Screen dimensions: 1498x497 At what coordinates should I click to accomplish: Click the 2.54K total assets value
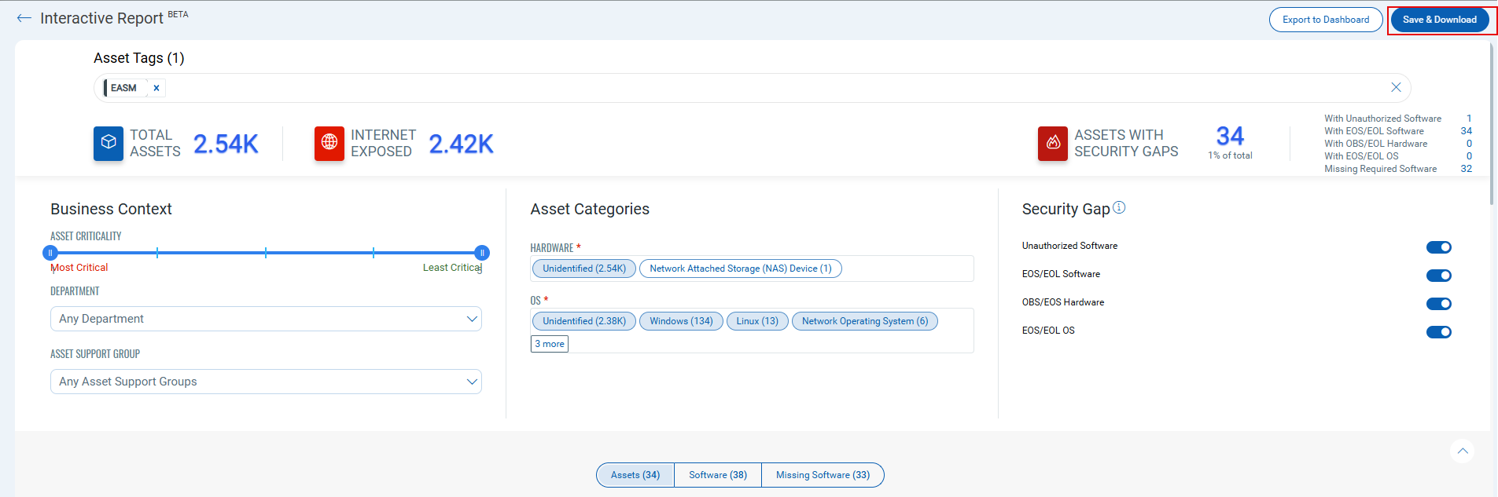226,144
